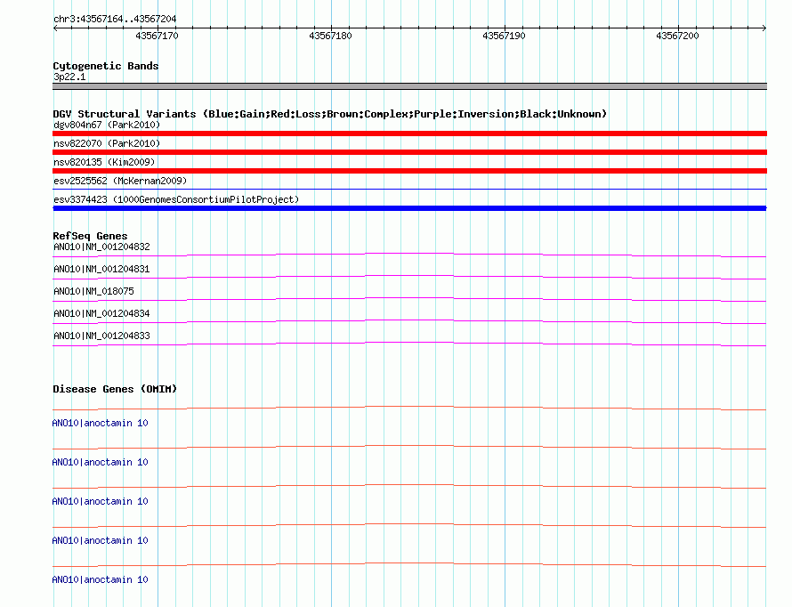Click the thick blue gain bar for esv3374423
792x607 pixels.
click(x=409, y=208)
